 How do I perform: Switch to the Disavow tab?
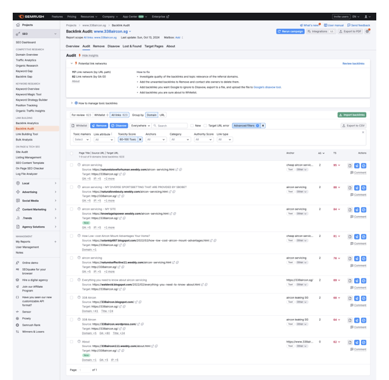[x=114, y=46]
